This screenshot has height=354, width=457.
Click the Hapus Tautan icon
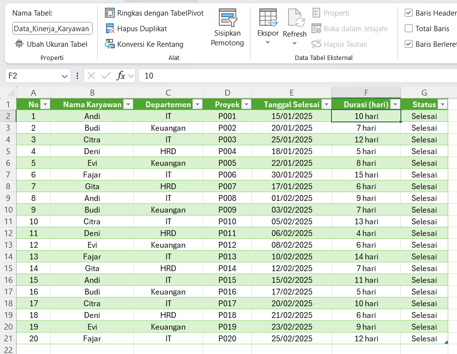point(316,44)
